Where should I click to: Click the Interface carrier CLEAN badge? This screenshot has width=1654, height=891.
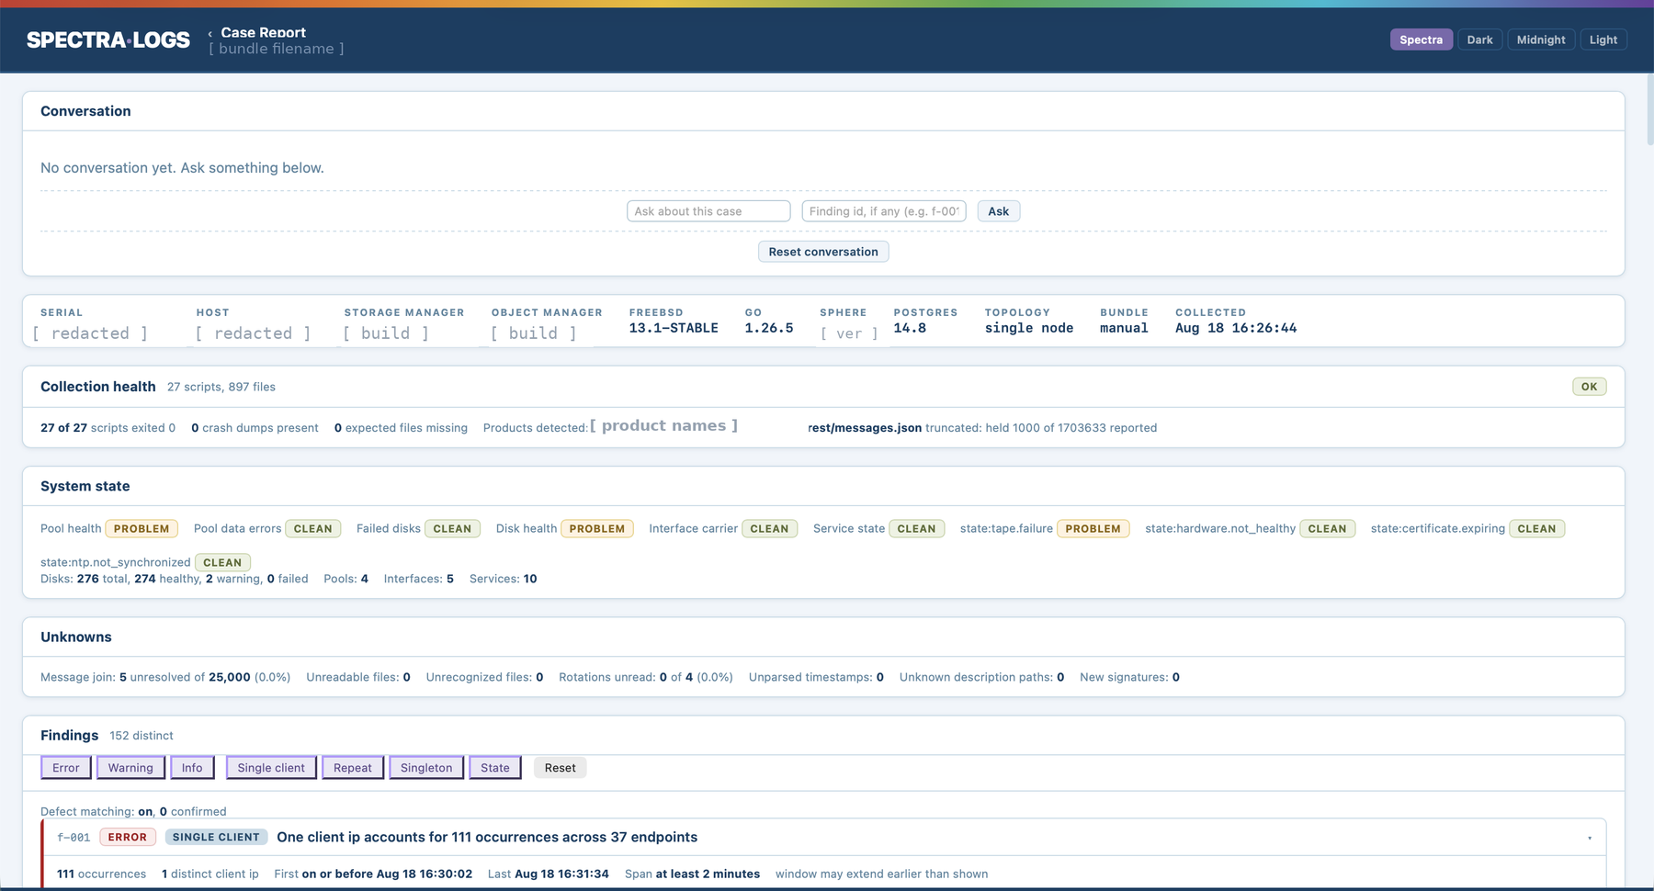769,529
